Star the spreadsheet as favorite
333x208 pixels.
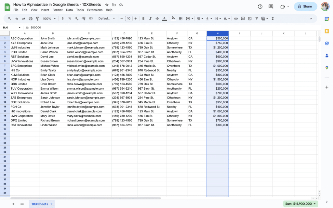pyautogui.click(x=106, y=5)
